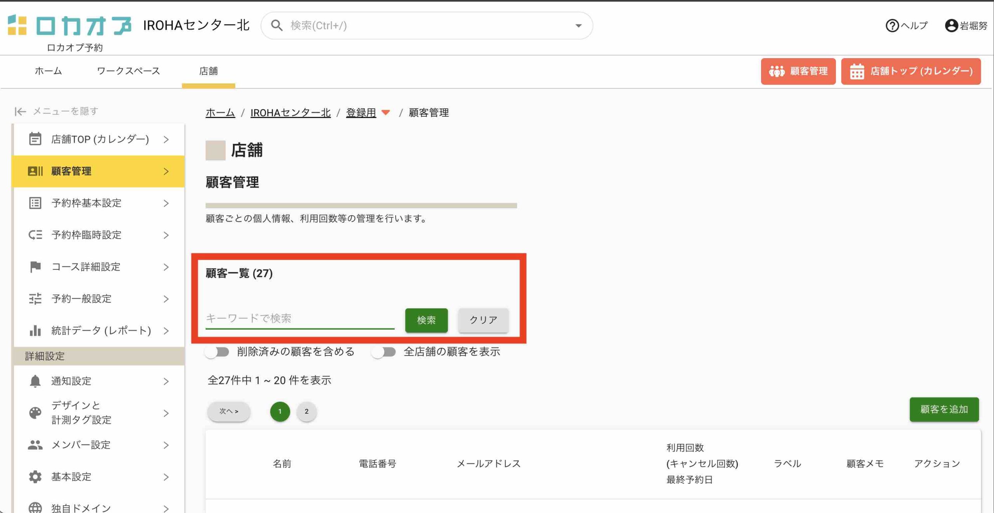This screenshot has height=513, width=994.
Task: Click the gear icon beside 基本設定
Action: (35, 477)
